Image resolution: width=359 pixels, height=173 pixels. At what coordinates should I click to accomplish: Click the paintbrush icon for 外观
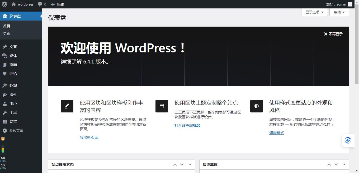coord(5,86)
